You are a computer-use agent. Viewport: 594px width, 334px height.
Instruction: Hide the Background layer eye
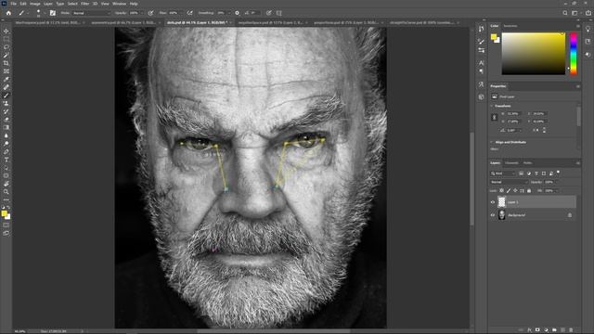click(x=493, y=215)
